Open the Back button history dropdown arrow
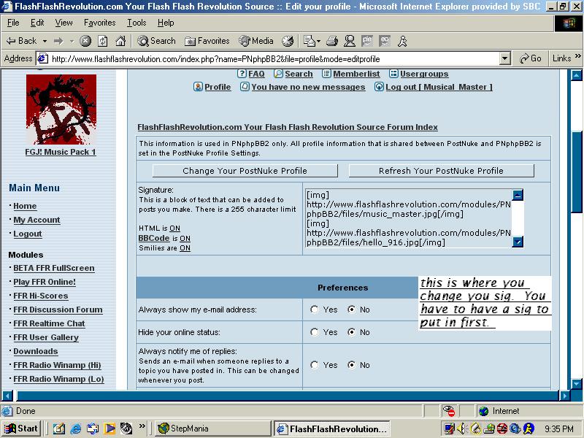 point(45,41)
